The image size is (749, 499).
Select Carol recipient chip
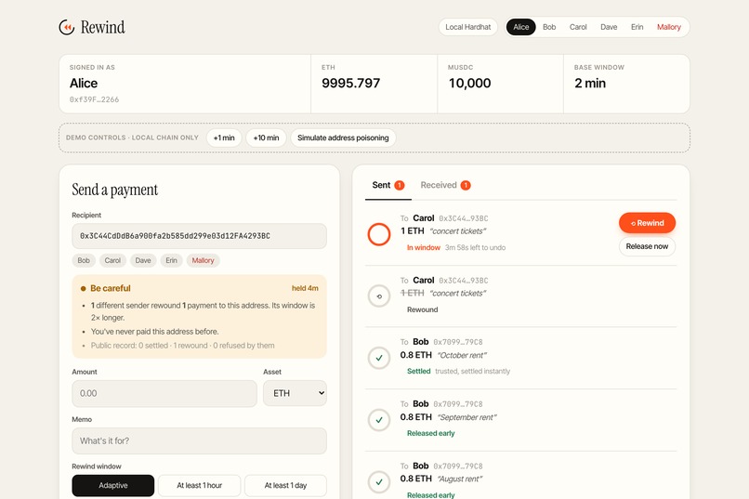click(112, 260)
